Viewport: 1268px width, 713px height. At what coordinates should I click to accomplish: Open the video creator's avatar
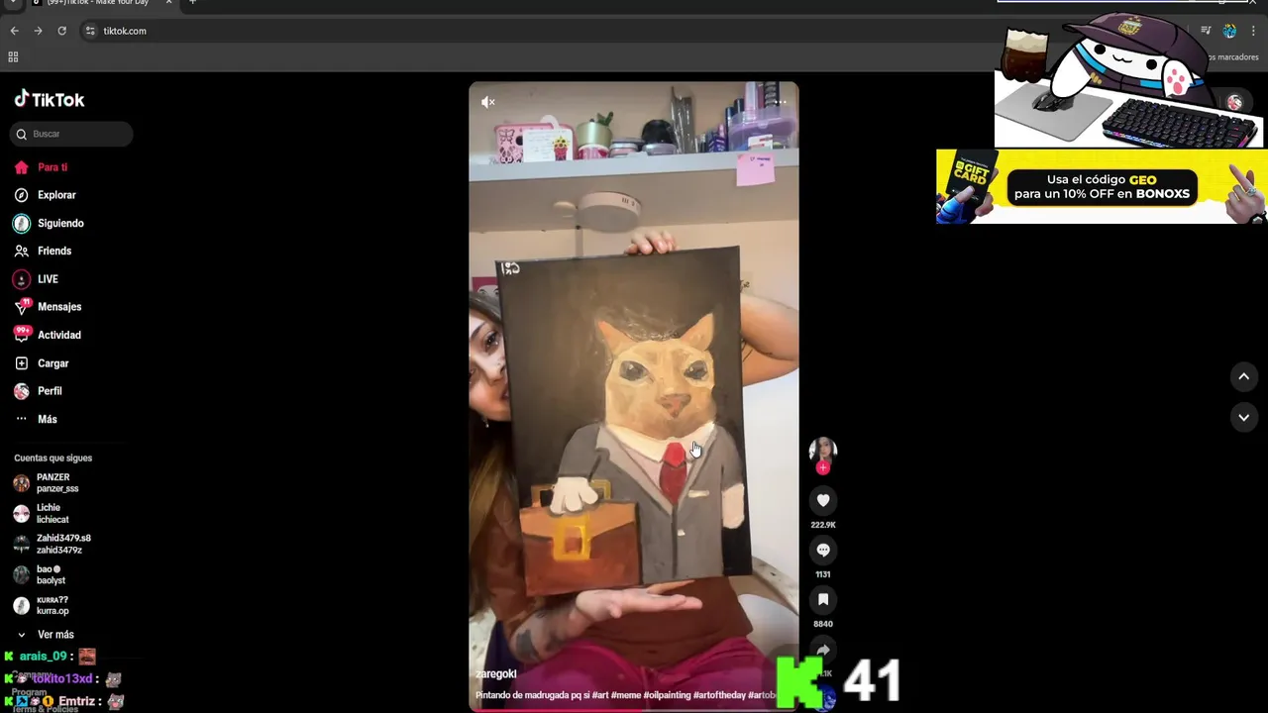click(x=823, y=451)
